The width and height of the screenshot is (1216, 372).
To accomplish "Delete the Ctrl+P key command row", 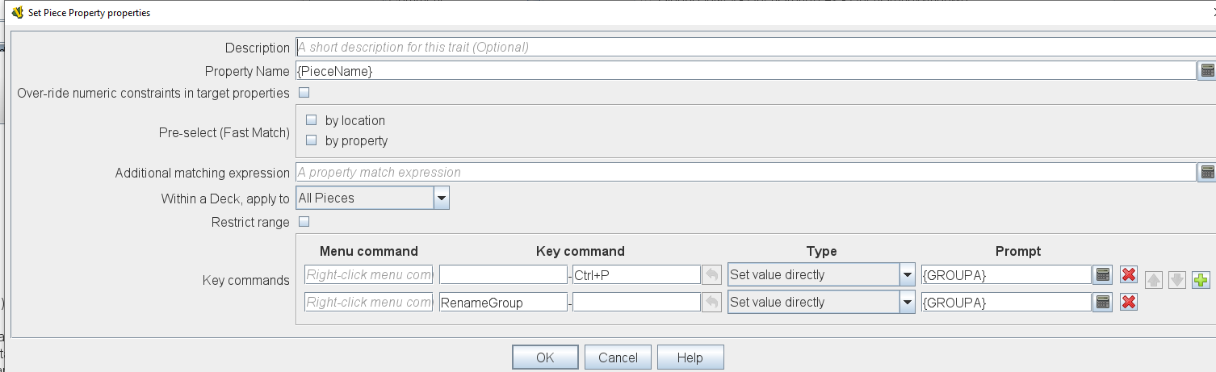I will 1129,275.
